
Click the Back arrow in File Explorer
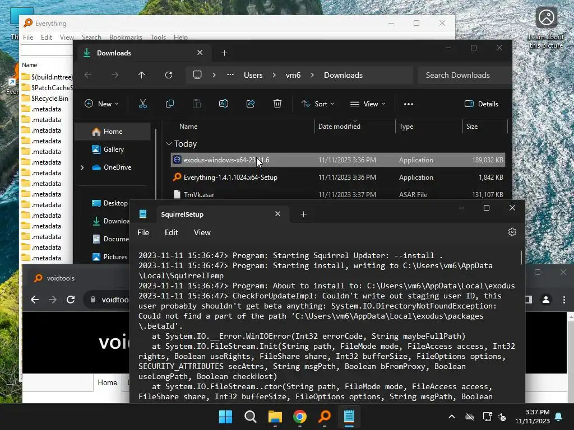[x=88, y=75]
